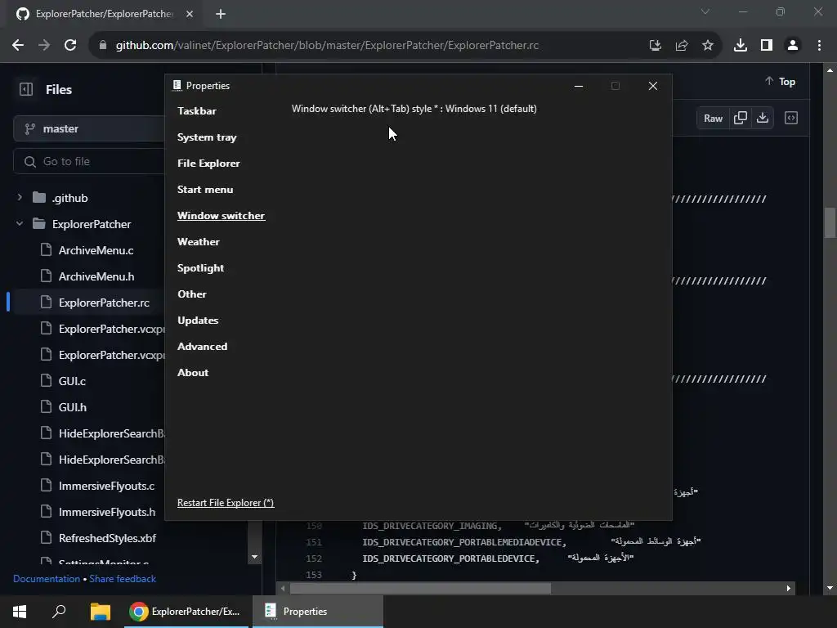
Task: Open Chrome downloads icon
Action: pyautogui.click(x=741, y=46)
